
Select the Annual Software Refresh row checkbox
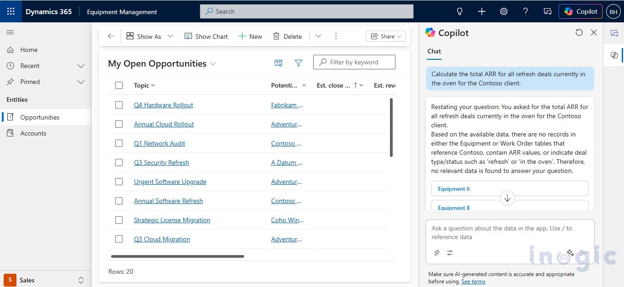tap(119, 201)
